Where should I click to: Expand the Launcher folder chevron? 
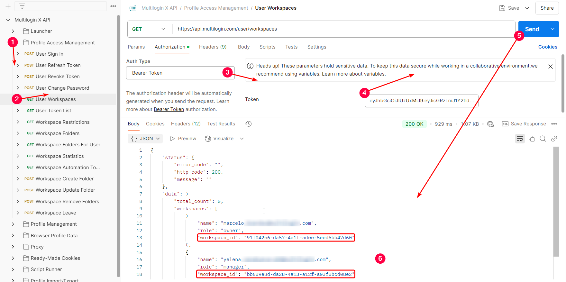pyautogui.click(x=13, y=31)
